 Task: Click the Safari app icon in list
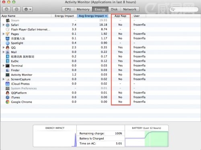pos(8,25)
